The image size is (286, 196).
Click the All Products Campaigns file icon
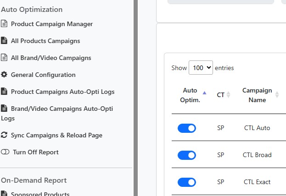coord(4,41)
